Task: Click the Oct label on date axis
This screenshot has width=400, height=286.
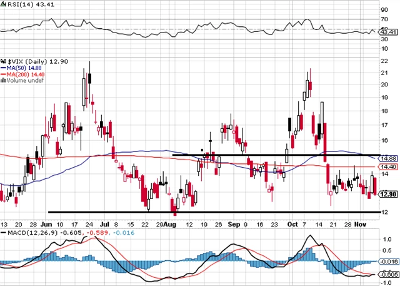Action: click(x=294, y=223)
